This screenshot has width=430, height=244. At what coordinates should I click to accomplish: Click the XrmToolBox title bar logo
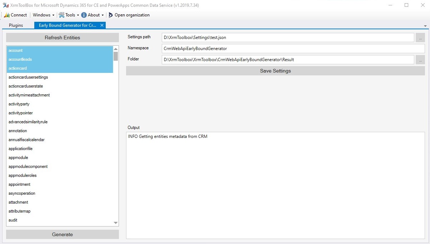click(6, 5)
